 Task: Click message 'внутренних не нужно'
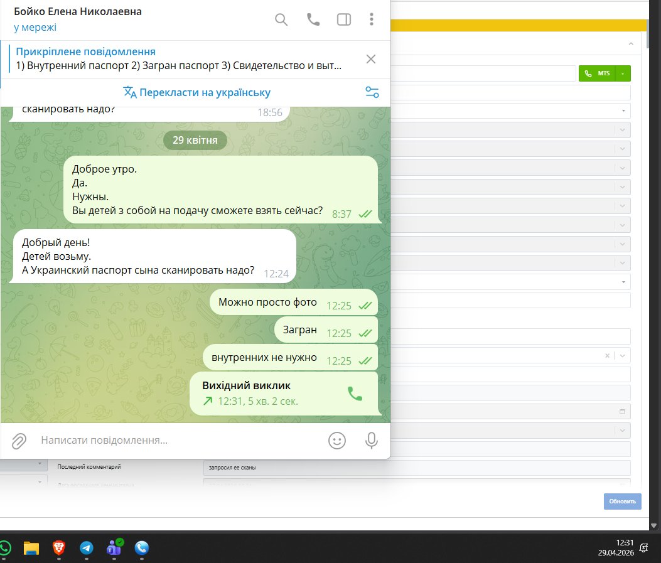(291, 358)
